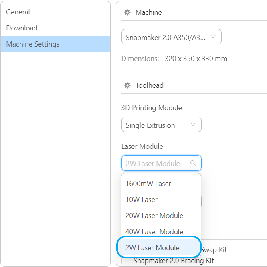The image size is (267, 267).
Task: Click the gear icon beside Machine heading
Action: [x=127, y=12]
